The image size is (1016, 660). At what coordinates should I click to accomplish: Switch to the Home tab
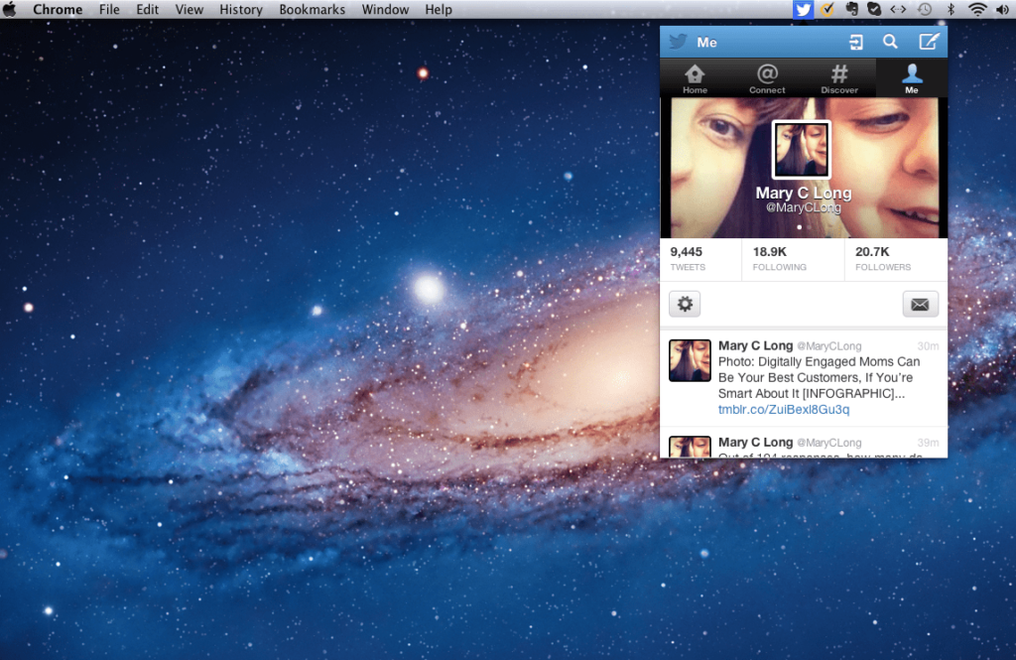click(695, 78)
